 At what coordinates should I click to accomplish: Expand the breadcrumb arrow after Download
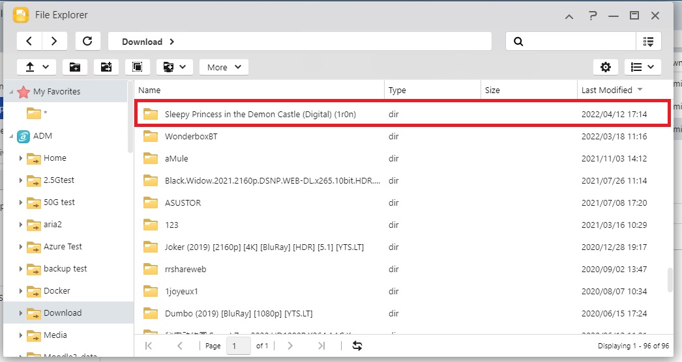pyautogui.click(x=172, y=42)
